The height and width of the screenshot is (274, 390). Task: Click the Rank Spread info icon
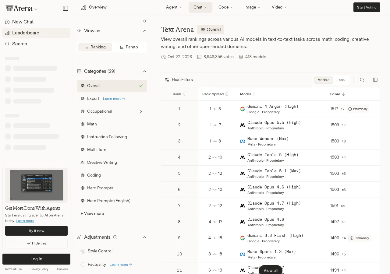[x=227, y=94]
